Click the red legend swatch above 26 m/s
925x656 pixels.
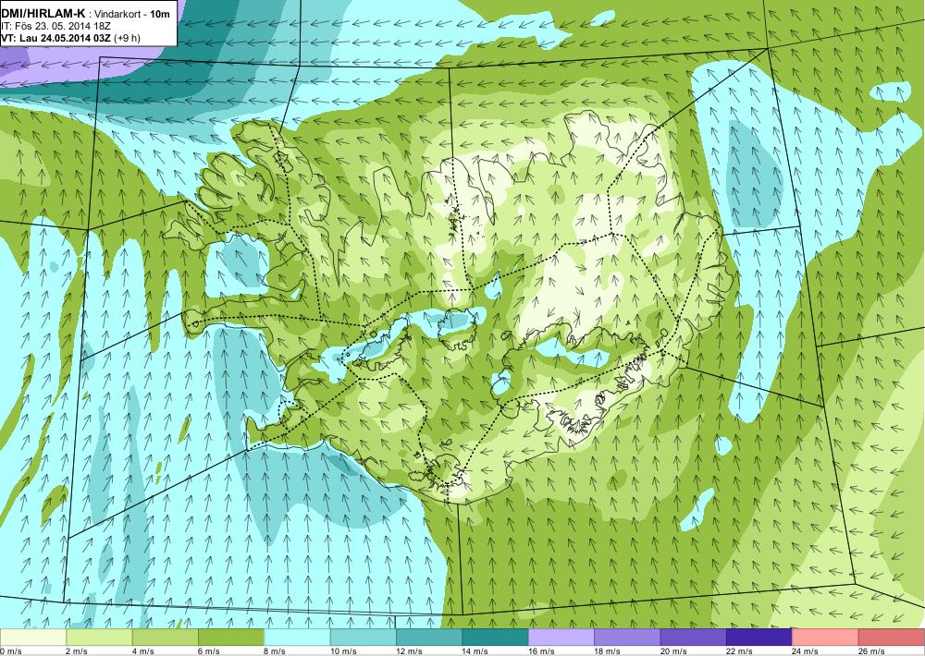[892, 638]
